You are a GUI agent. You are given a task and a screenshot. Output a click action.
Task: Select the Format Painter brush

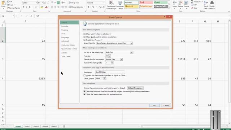[8, 8]
